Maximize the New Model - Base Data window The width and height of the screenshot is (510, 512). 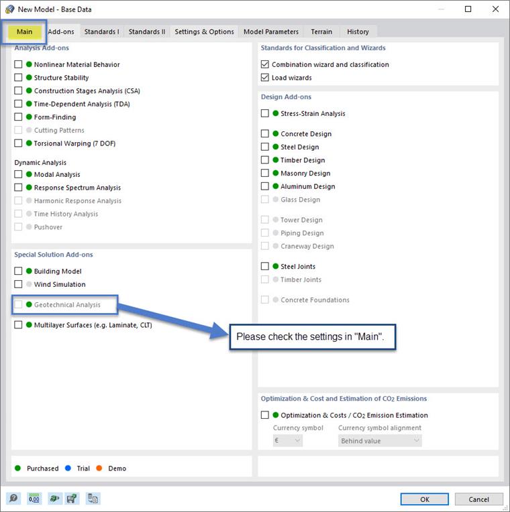point(468,9)
